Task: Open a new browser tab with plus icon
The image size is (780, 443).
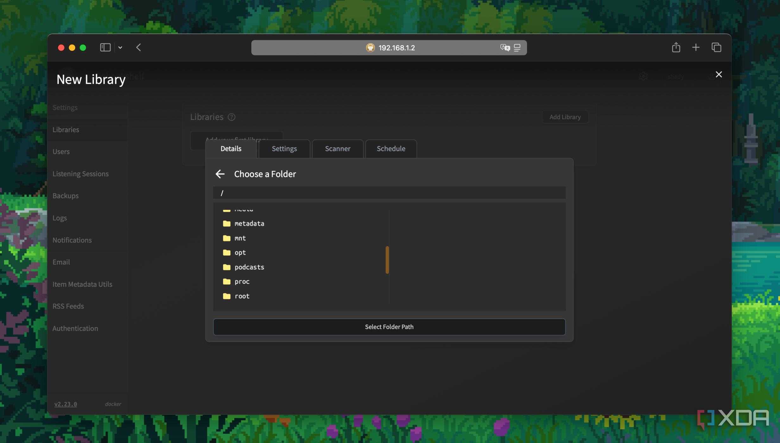Action: coord(695,47)
